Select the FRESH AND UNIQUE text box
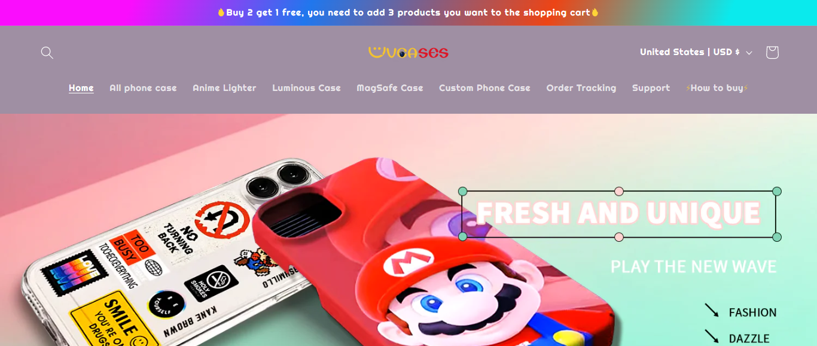817x346 pixels. [619, 214]
